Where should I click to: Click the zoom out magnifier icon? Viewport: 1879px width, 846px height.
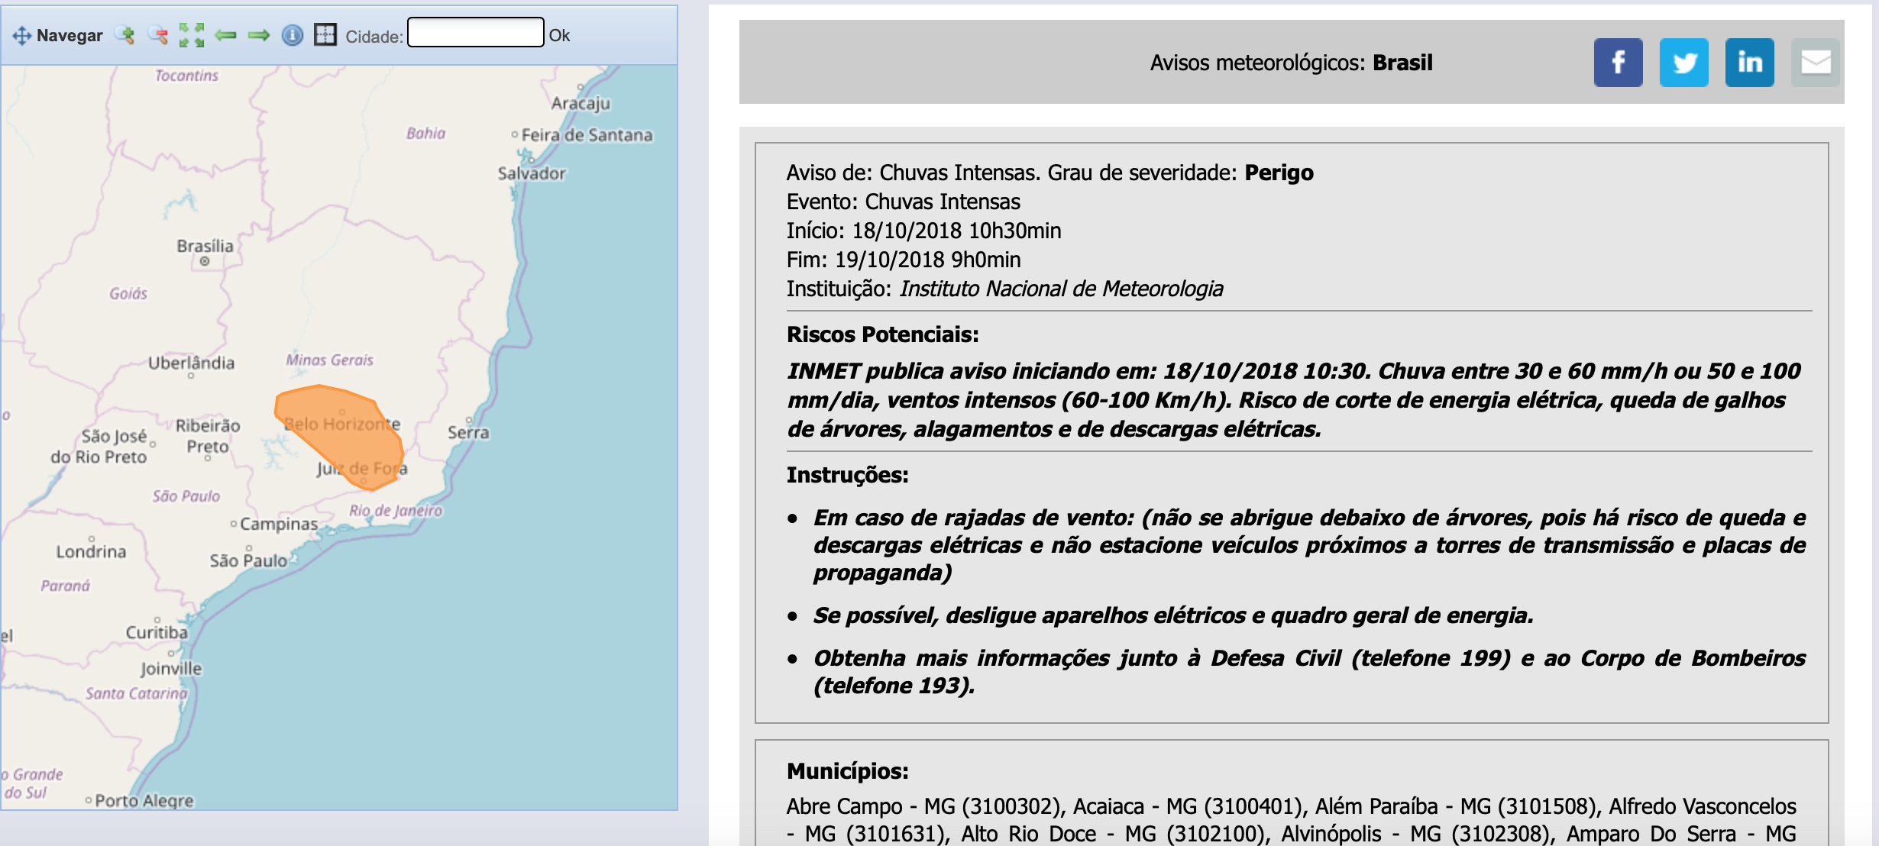(x=158, y=35)
